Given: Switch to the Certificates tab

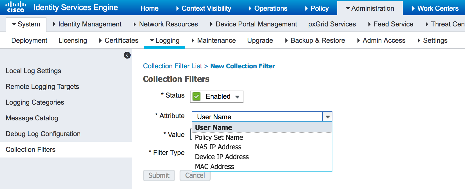Looking at the screenshot, I should (x=121, y=40).
